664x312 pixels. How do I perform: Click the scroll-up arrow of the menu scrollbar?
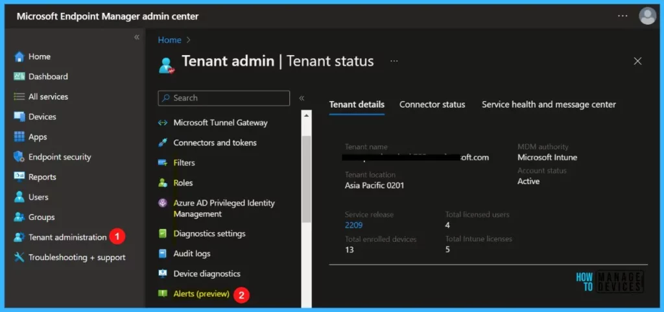306,115
